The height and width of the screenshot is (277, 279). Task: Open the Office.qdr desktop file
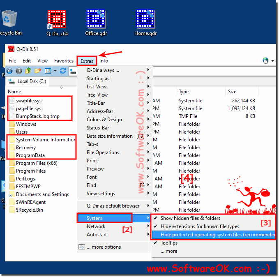pos(96,19)
